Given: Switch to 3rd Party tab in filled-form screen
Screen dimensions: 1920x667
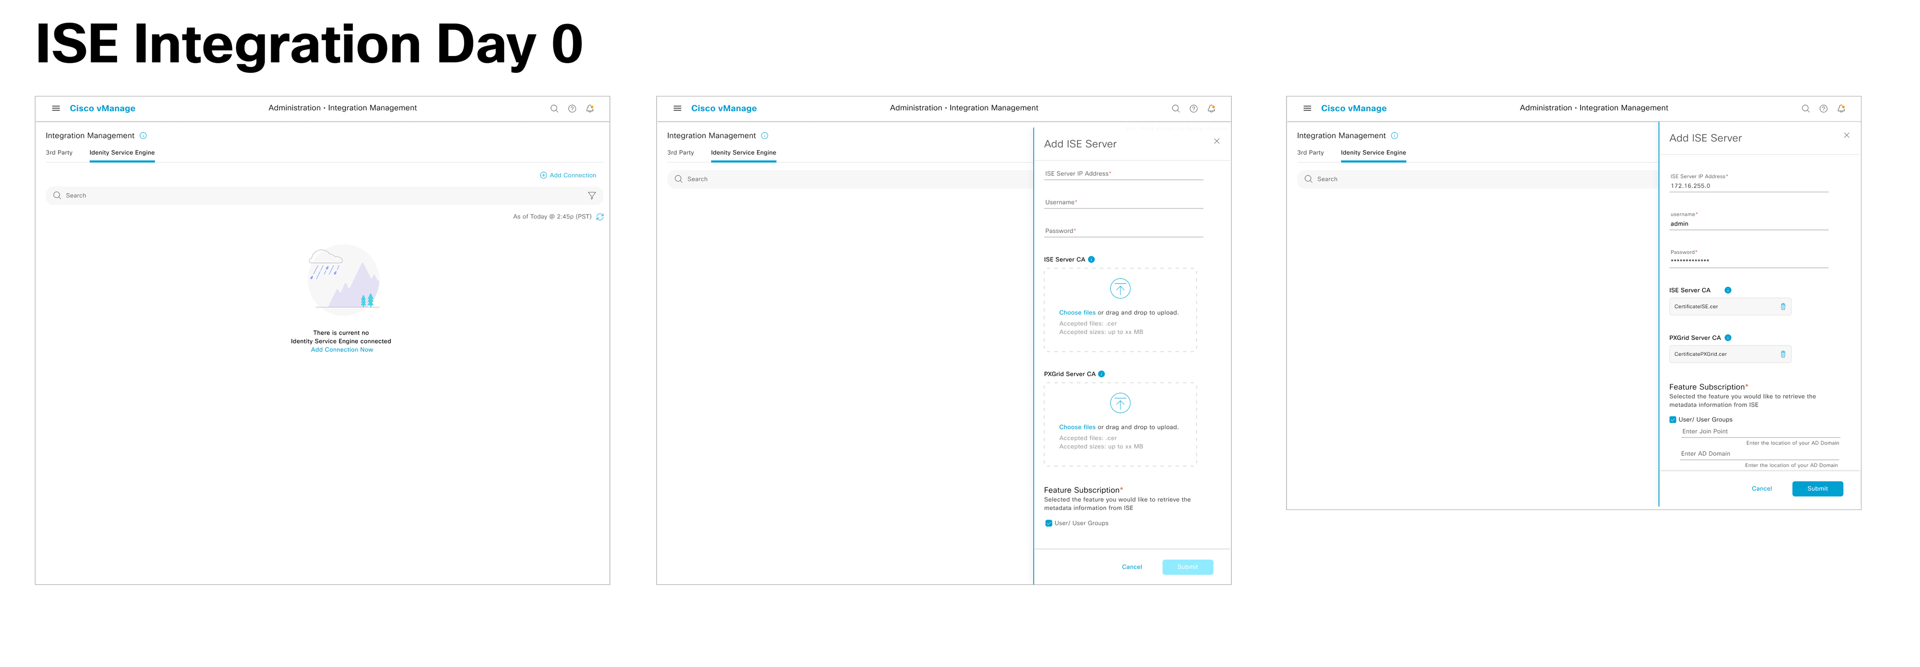Looking at the screenshot, I should (1310, 153).
